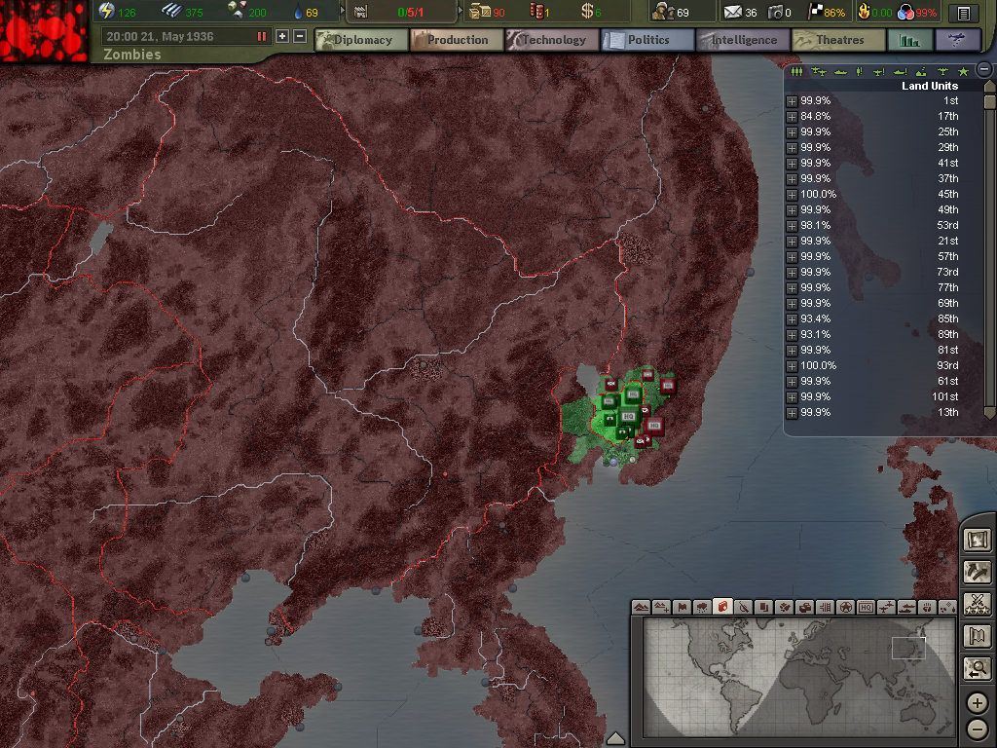Click the oil droplet resource icon
This screenshot has width=997, height=748.
pos(298,12)
